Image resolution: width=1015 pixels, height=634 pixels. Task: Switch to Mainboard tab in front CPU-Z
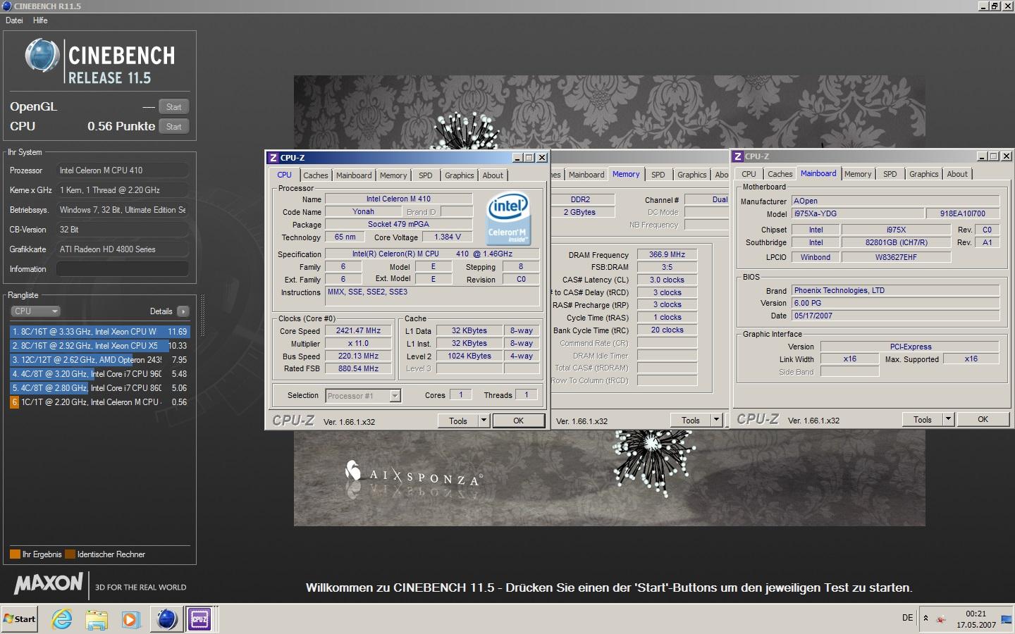(354, 175)
